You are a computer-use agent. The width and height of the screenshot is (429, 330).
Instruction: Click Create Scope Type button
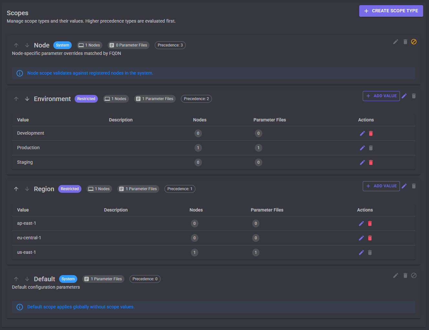[391, 11]
